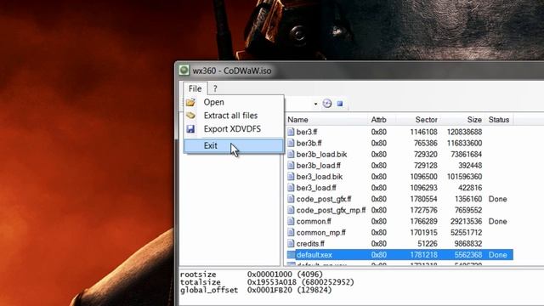
Task: Select file code_post_gfx.ff
Action: (324, 199)
